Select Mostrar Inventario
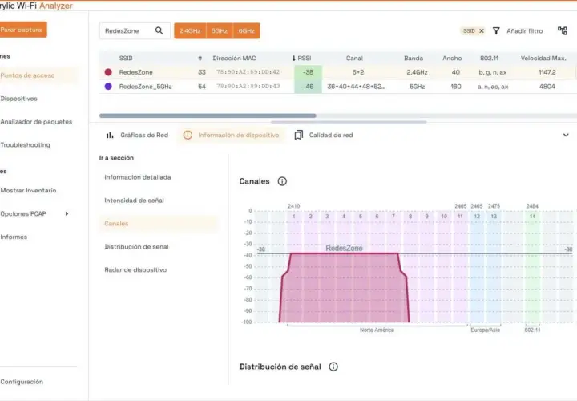The height and width of the screenshot is (401, 577). 28,190
